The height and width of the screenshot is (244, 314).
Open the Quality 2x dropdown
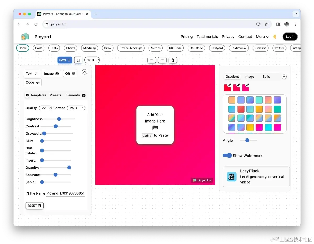(45, 108)
